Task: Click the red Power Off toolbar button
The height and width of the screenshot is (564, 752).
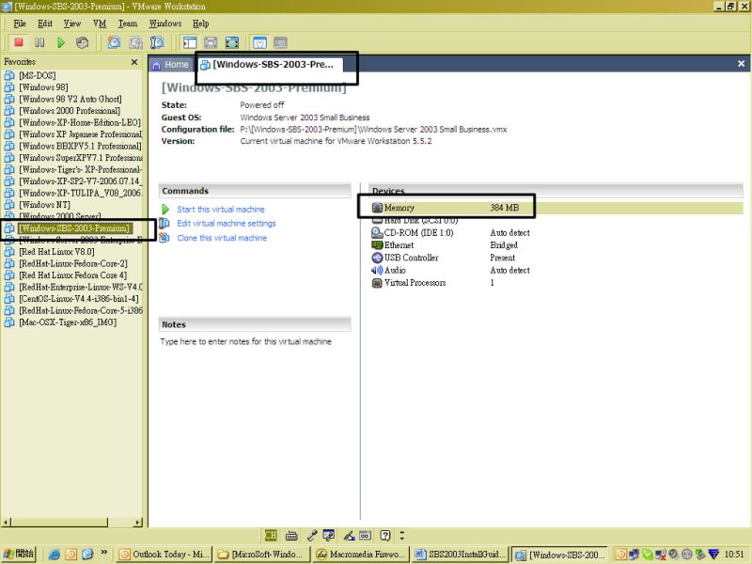Action: [x=19, y=42]
